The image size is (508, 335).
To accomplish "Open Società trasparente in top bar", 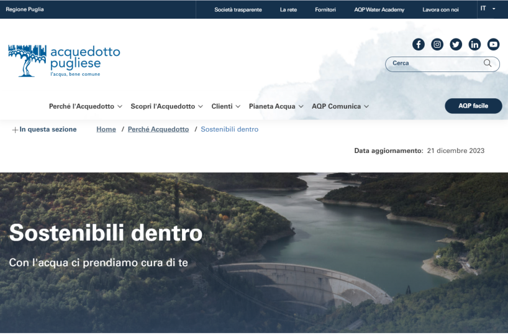I will (238, 10).
